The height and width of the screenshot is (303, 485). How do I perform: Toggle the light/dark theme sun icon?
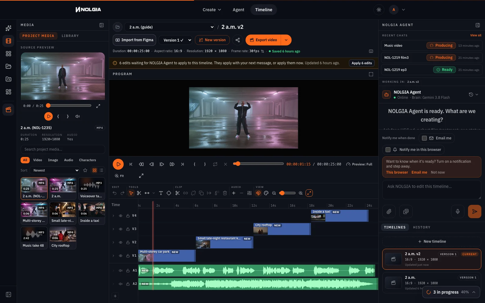(379, 10)
